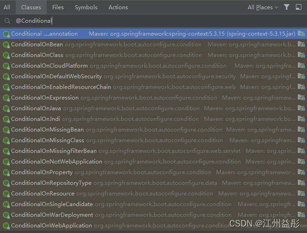
Task: Select ConditionalOnBean result
Action: 153,44
